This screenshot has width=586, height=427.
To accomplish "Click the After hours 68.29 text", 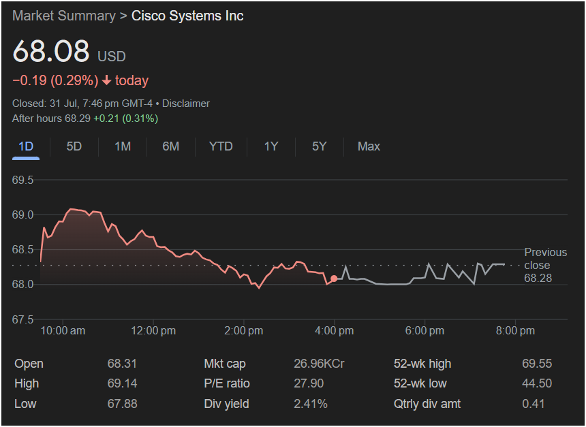I will (x=51, y=118).
